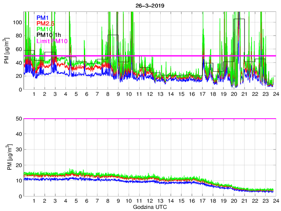This screenshot has height=211, width=281.
Task: Click the Godzina UTC axis label
Action: (149, 207)
